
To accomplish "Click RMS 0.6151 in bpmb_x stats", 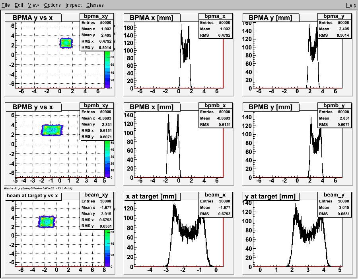I will (215, 124).
